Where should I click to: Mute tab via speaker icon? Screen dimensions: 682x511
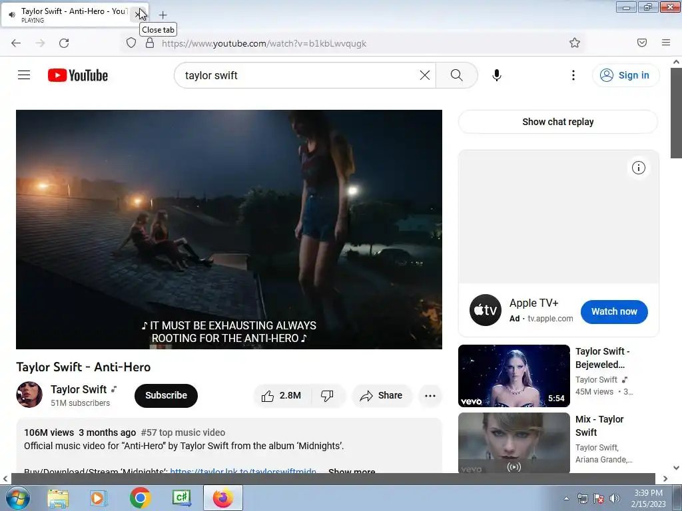(x=12, y=15)
